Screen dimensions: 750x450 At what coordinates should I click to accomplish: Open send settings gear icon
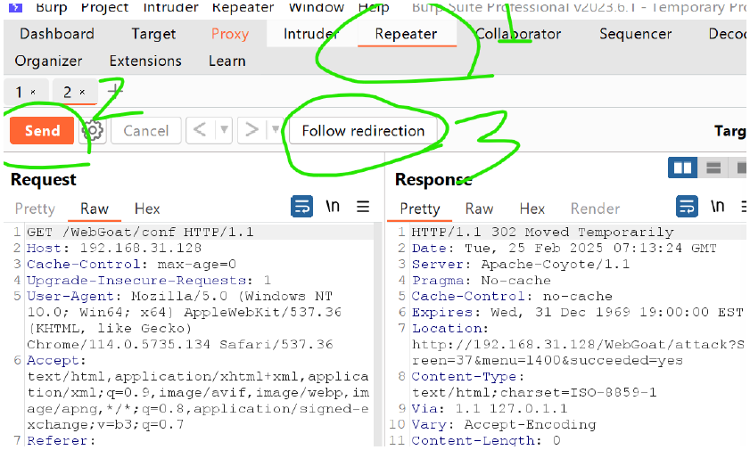[x=93, y=130]
